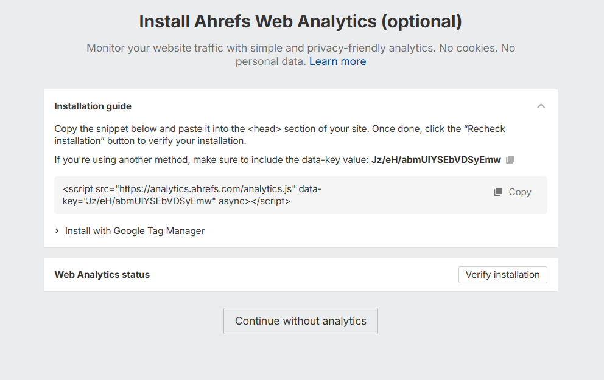This screenshot has height=380, width=604.
Task: Click the "Install with Google Tag Manager" text
Action: [135, 231]
